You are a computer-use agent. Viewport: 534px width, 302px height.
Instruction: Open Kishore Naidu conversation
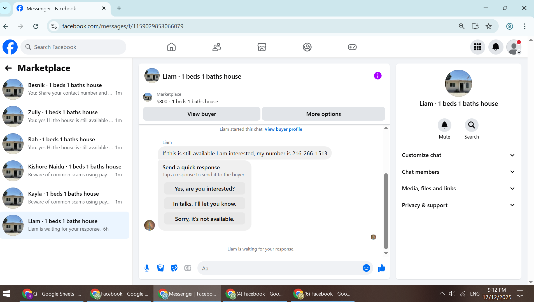click(65, 170)
